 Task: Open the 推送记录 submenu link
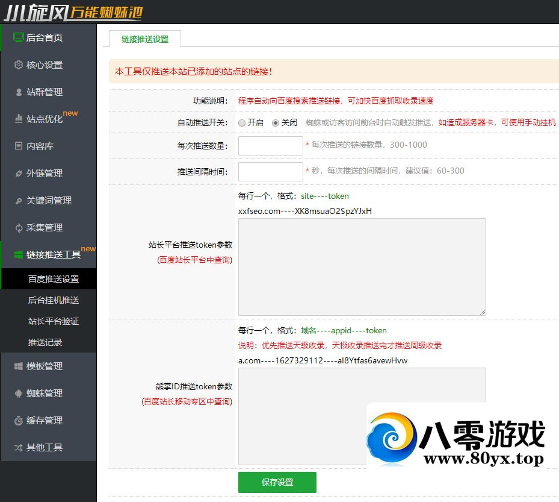(45, 342)
